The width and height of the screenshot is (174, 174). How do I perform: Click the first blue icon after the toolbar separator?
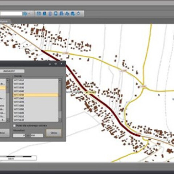pyautogui.click(x=39, y=13)
